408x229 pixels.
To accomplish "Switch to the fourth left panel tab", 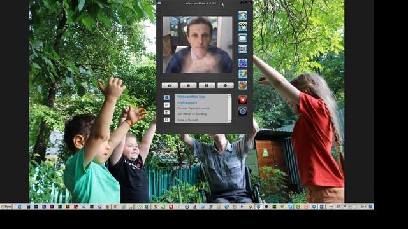I will [166, 120].
